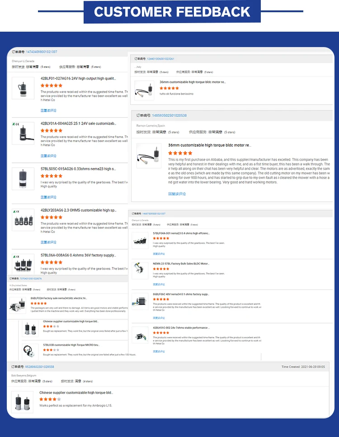Open the 57BL06A-008AG6 0.4ohms 36V listing
The width and height of the screenshot is (339, 437).
[x=78, y=255]
